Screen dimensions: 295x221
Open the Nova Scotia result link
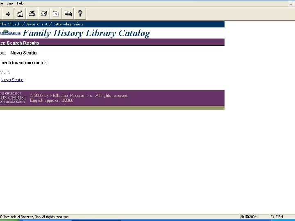pyautogui.click(x=12, y=80)
